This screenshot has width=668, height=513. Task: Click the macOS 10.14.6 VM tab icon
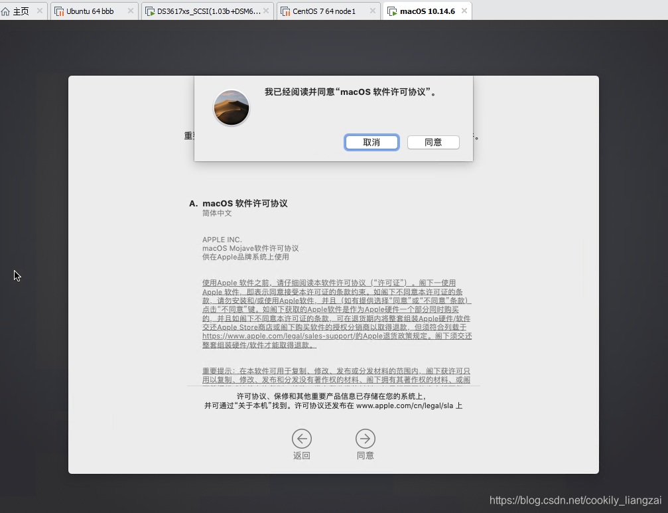392,11
